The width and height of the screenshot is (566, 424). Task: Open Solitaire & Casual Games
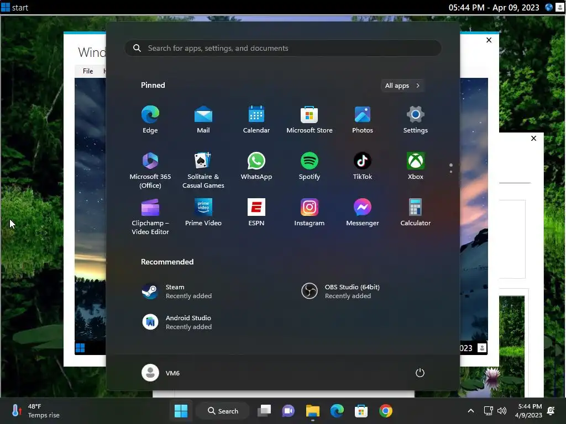click(203, 171)
